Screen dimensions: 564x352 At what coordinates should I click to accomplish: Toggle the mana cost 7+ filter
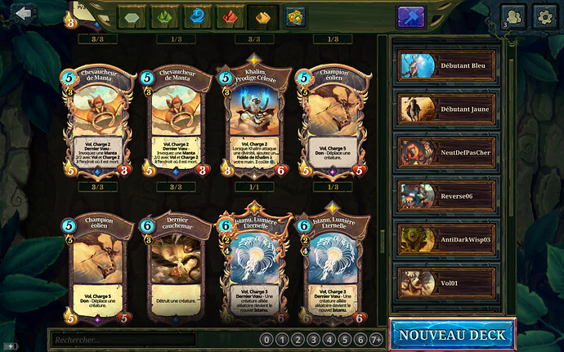[x=376, y=340]
